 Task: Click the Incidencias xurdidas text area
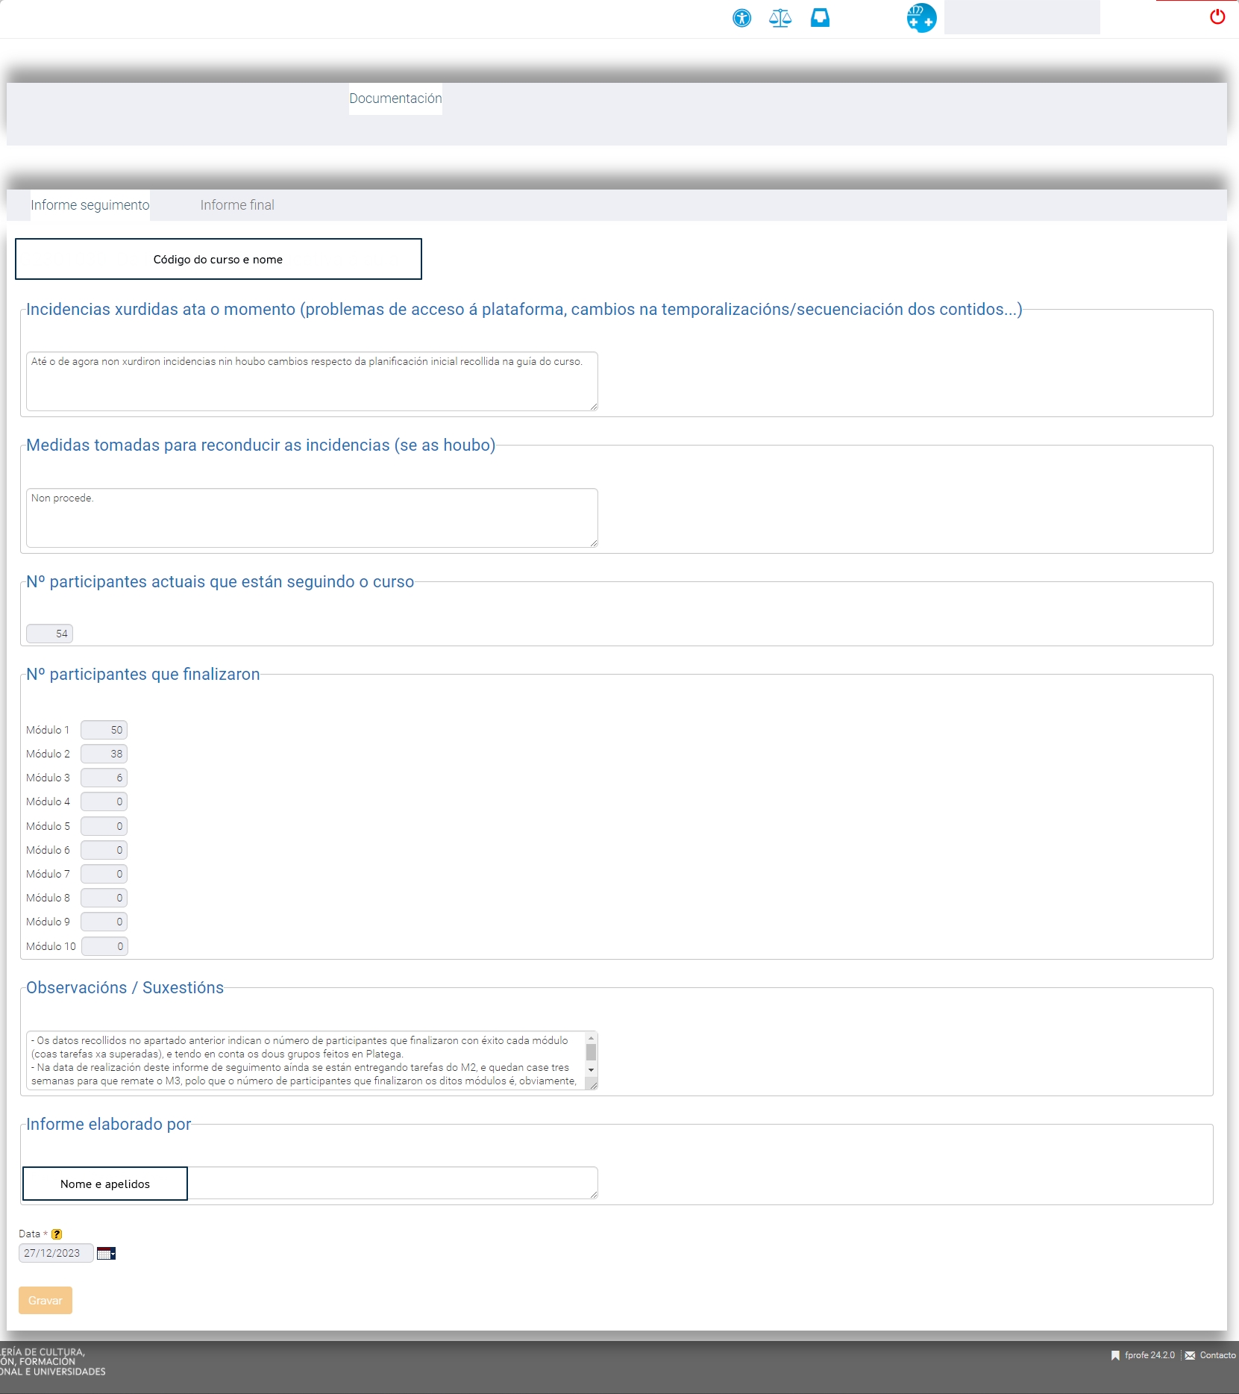pyautogui.click(x=312, y=381)
